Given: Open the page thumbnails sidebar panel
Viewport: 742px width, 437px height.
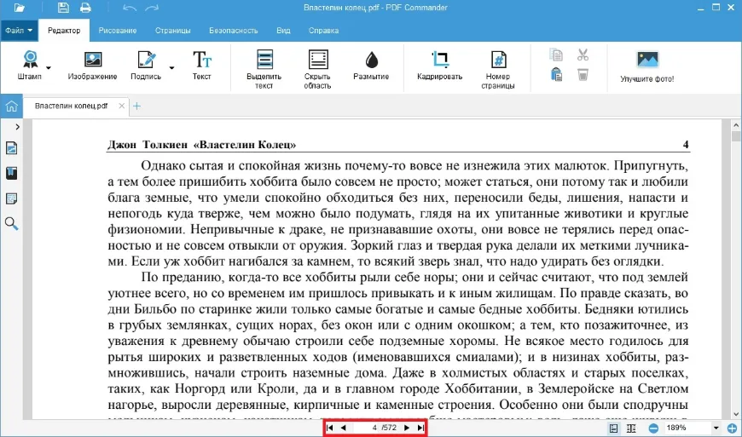Looking at the screenshot, I should tap(11, 148).
